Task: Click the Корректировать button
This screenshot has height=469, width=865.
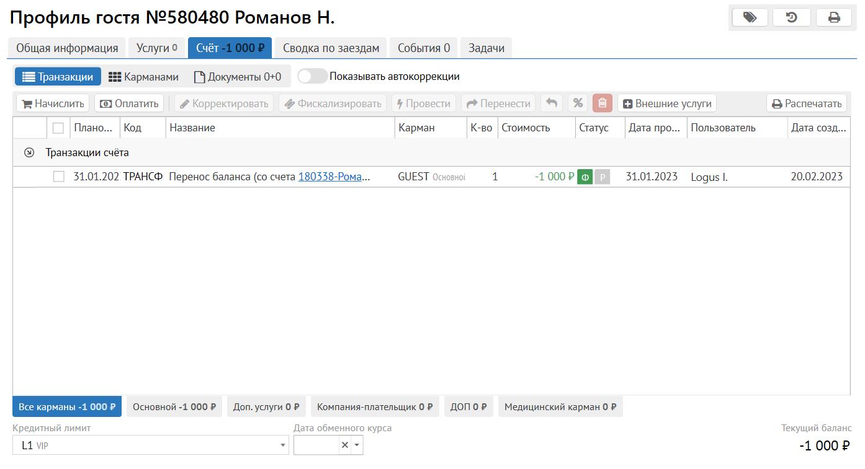Action: click(224, 103)
